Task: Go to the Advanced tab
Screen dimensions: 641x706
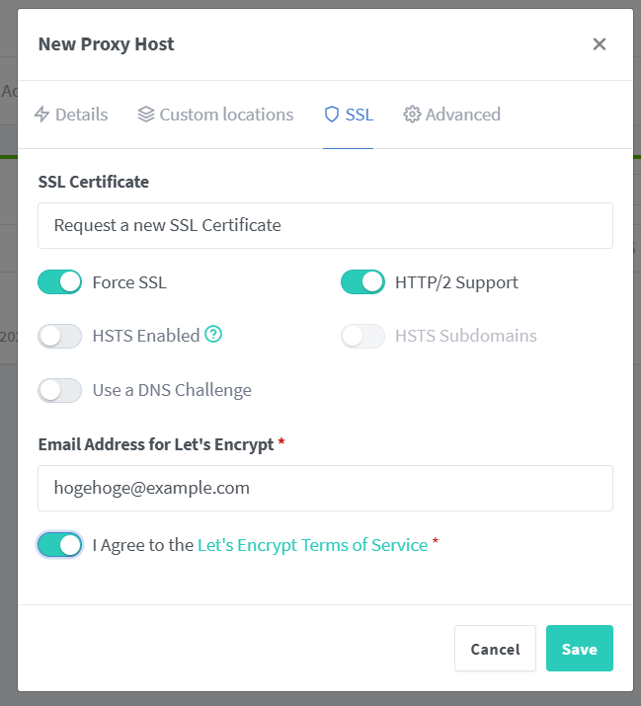Action: point(452,115)
